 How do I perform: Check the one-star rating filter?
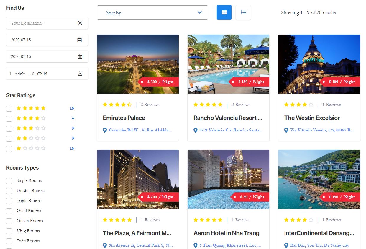coord(9,149)
